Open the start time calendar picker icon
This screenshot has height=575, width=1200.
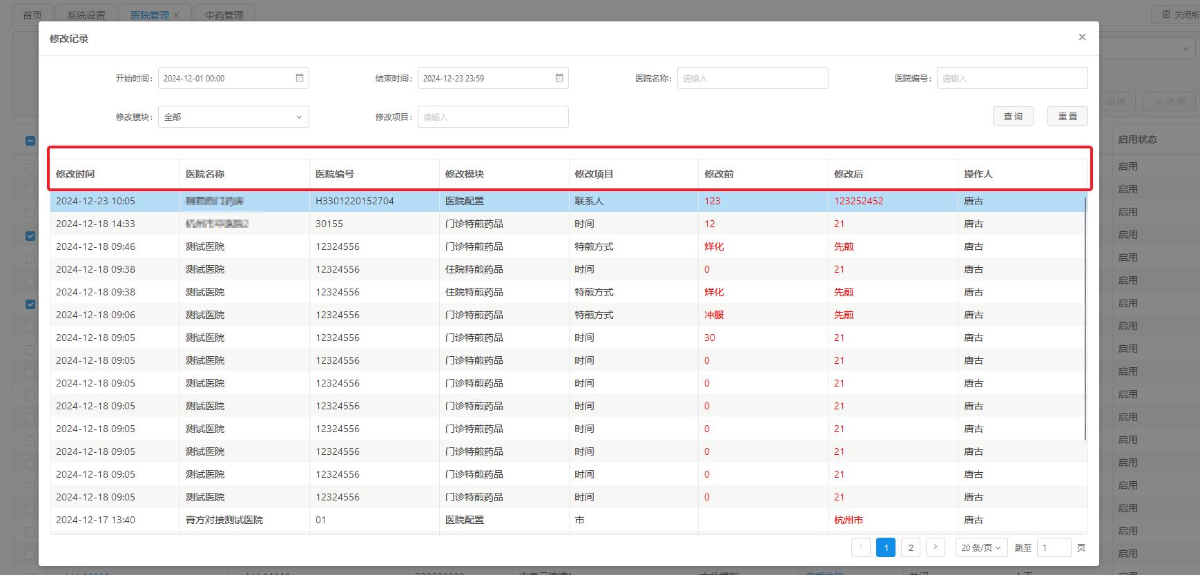pyautogui.click(x=300, y=78)
